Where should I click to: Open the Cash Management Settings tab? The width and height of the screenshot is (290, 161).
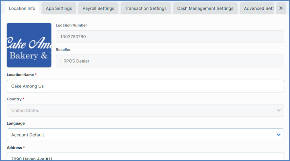click(x=205, y=8)
